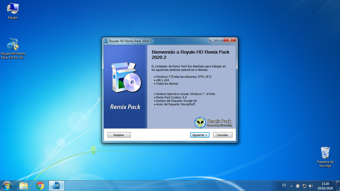Open Windows Explorer from the taskbar

tap(24, 185)
